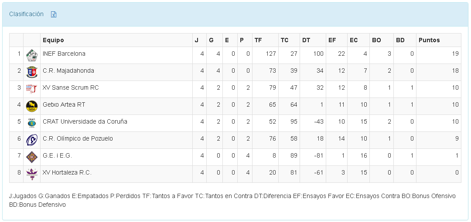Click the C.R. Olímpico de Pozuelo logo
This screenshot has height=222, width=471.
pyautogui.click(x=32, y=140)
